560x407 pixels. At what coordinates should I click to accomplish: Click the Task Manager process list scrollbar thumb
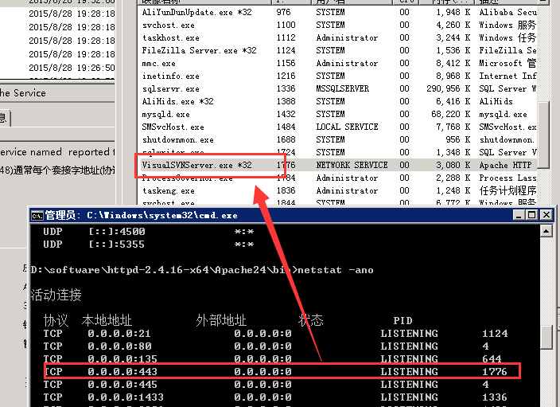(543, 134)
